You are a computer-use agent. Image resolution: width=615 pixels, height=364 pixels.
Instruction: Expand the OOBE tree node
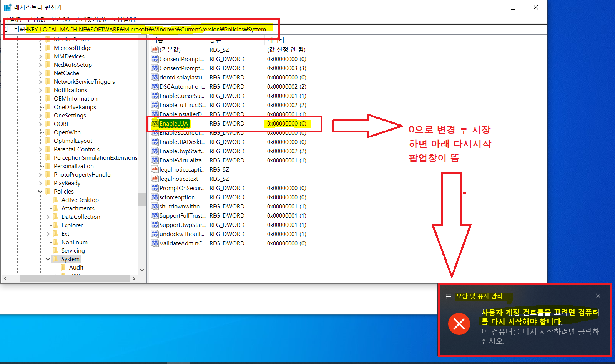[x=40, y=124]
